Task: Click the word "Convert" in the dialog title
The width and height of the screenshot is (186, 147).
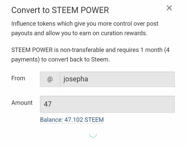Action: (x=26, y=10)
